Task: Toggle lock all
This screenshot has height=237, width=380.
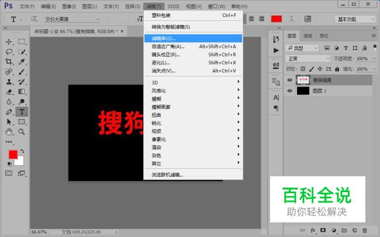Action: click(337, 69)
